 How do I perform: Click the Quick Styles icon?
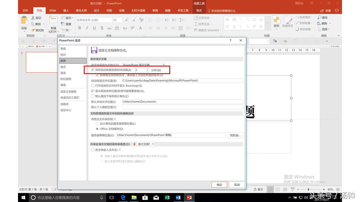[x=288, y=20]
